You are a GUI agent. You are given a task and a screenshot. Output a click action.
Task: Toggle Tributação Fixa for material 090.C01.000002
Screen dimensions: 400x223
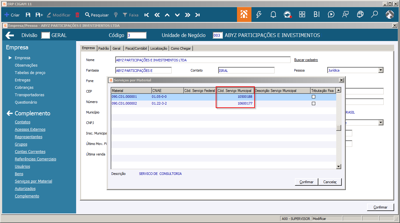pos(313,104)
